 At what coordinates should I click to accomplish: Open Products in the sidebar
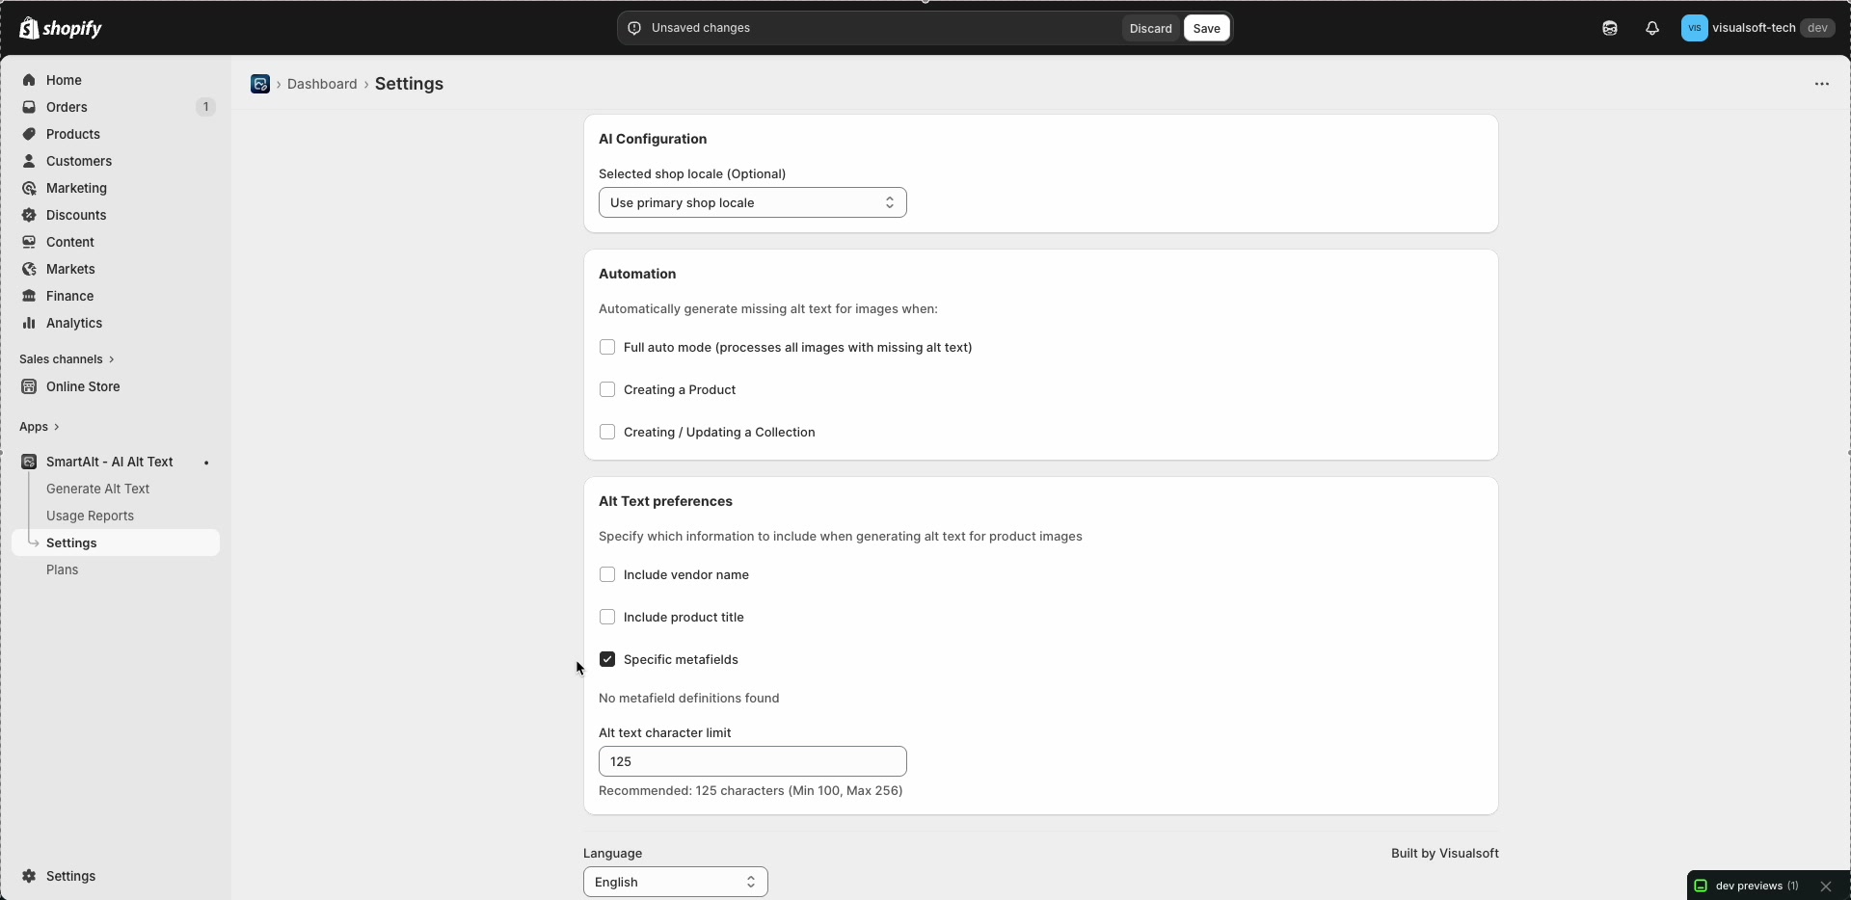click(72, 134)
